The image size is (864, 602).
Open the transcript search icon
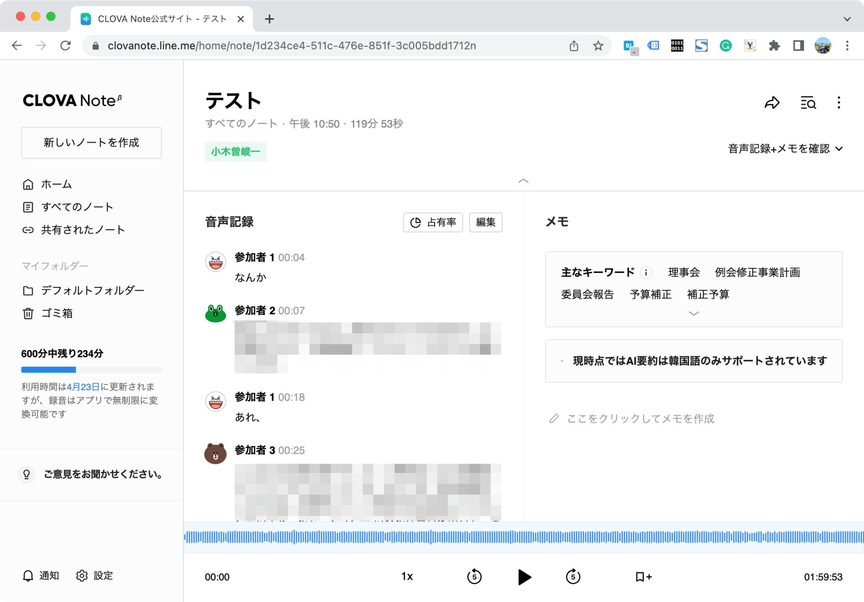[x=807, y=103]
